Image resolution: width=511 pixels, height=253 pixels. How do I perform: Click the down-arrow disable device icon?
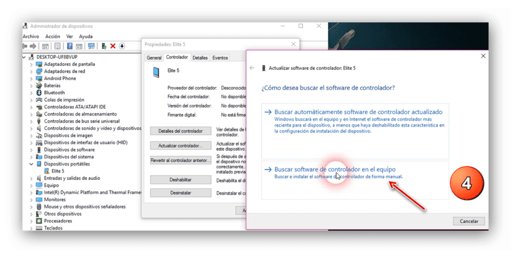point(122,46)
